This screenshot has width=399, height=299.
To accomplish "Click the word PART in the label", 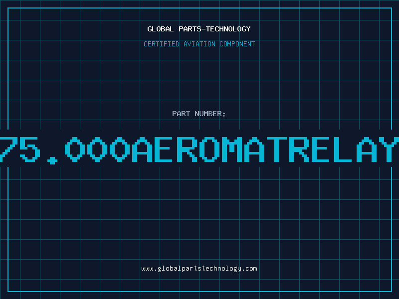I will (181, 114).
